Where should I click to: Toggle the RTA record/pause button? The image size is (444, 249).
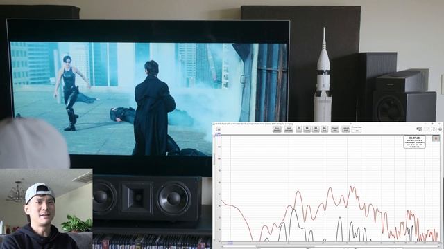[299, 129]
